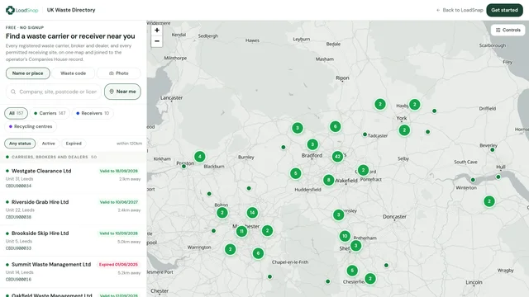Screen dimensions: 529x297
Task: Click the single marker near Beverley
Action: click(x=493, y=150)
